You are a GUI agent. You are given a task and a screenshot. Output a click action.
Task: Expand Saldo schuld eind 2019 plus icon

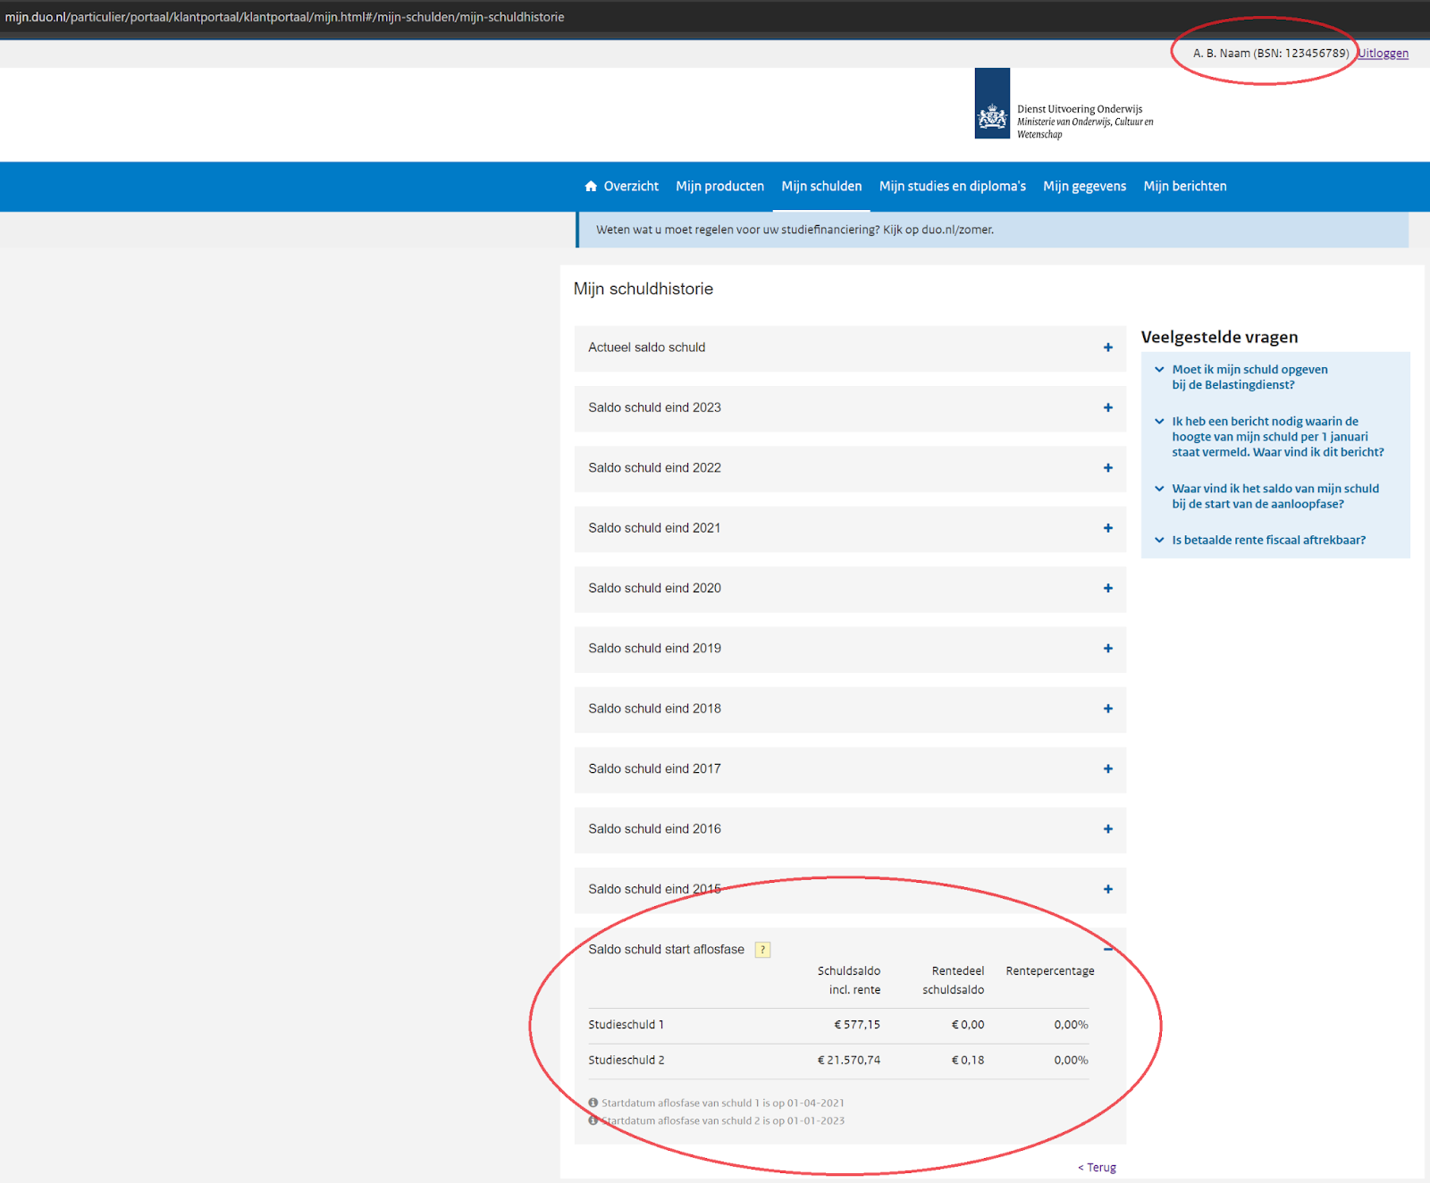(1108, 649)
